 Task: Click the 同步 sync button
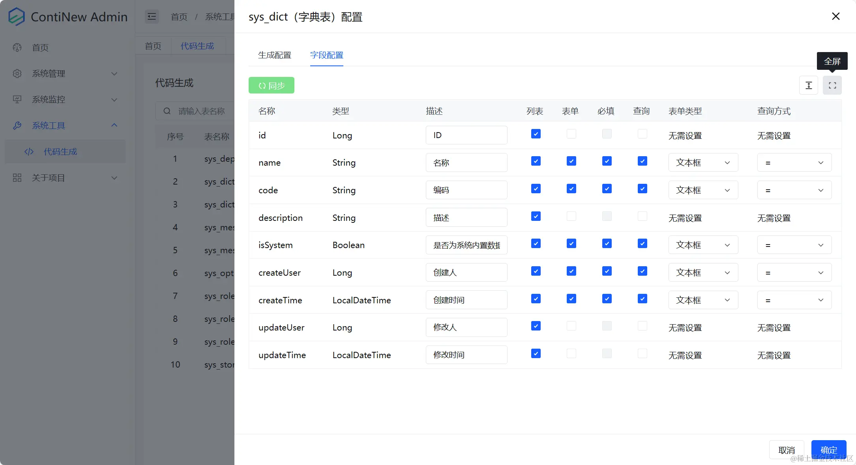click(x=271, y=85)
